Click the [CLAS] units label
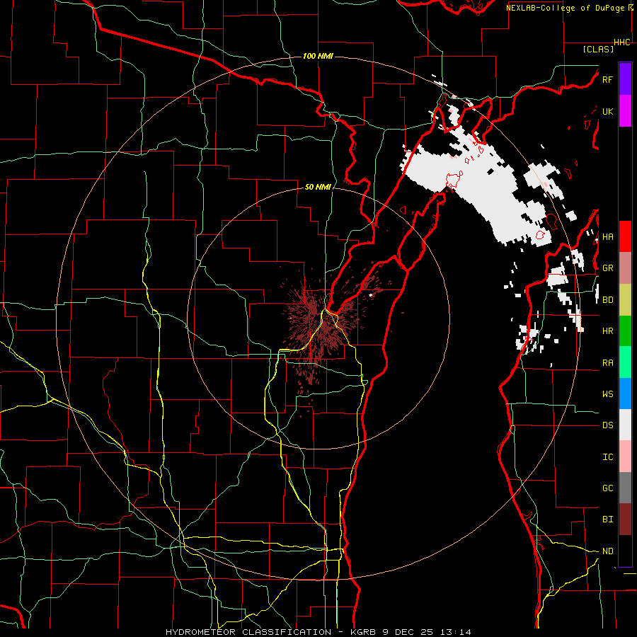637x637 pixels. click(598, 49)
